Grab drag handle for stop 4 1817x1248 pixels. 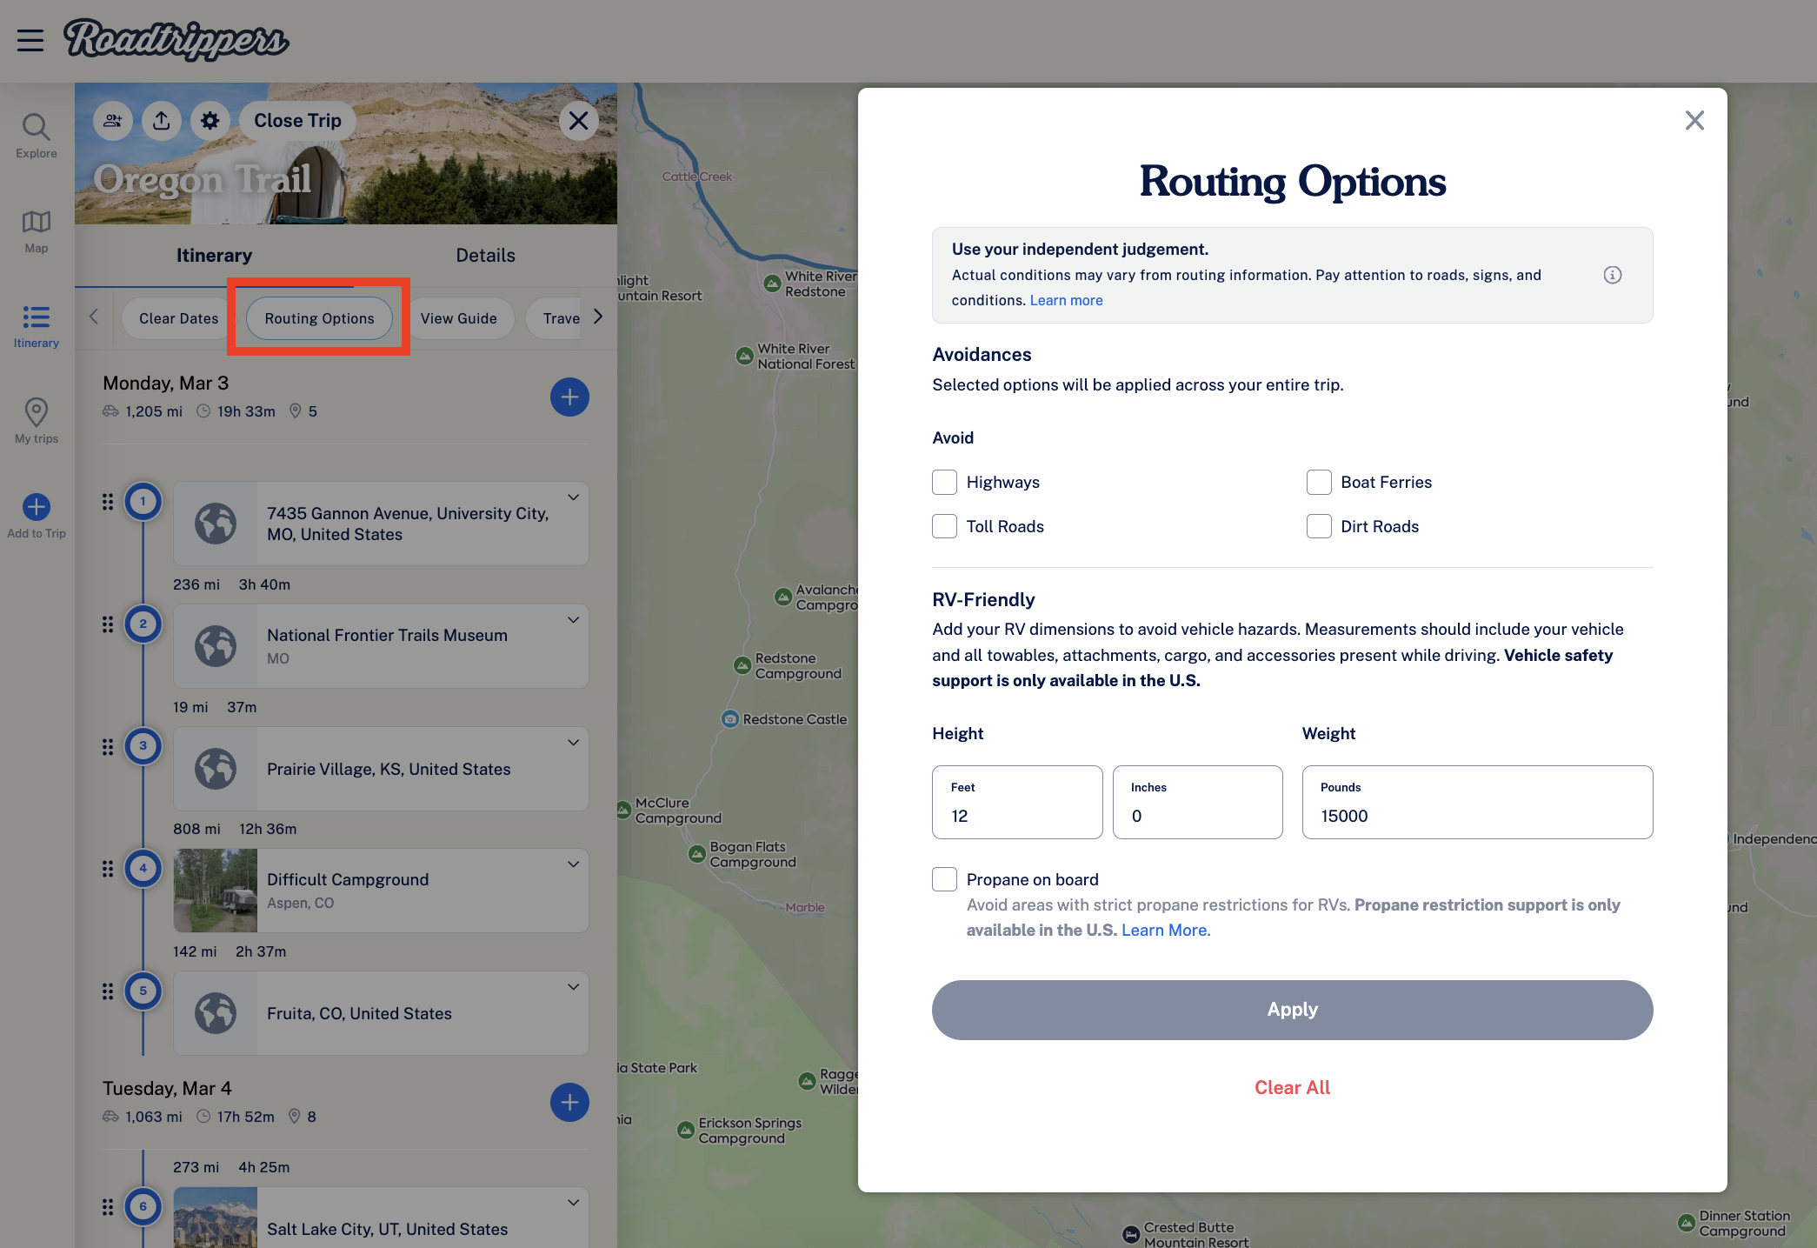[108, 869]
